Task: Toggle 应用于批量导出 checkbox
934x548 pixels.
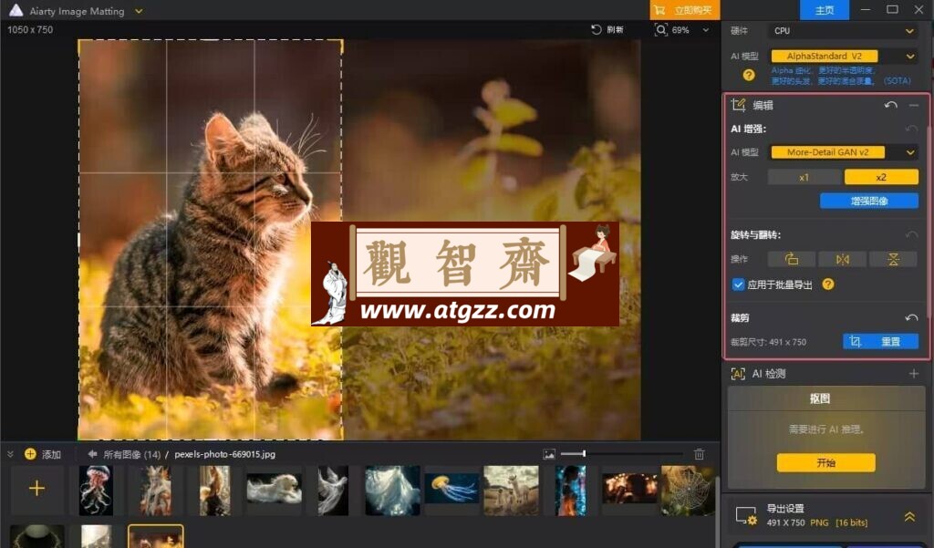Action: pyautogui.click(x=738, y=284)
